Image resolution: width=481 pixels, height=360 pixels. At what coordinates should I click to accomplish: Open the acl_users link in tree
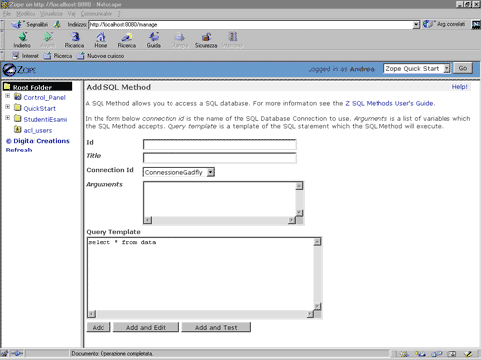(x=37, y=130)
